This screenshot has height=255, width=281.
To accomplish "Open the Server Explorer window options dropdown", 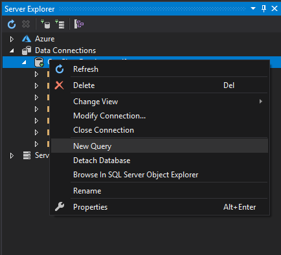I will 253,8.
